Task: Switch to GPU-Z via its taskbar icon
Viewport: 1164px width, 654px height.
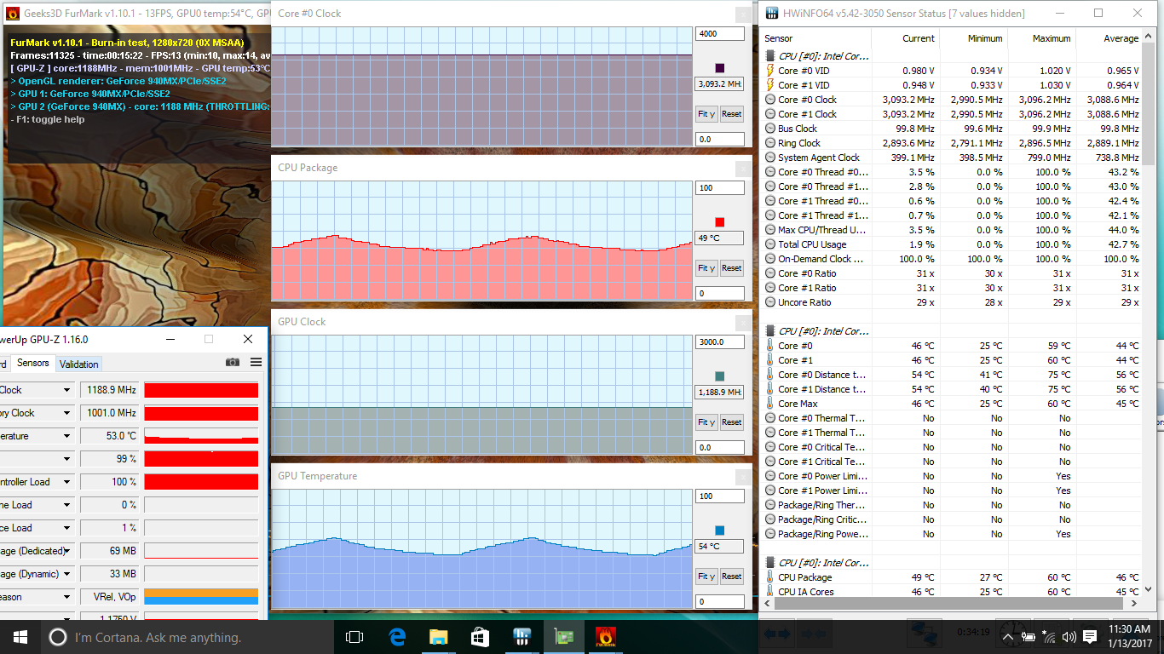Action: pos(563,636)
